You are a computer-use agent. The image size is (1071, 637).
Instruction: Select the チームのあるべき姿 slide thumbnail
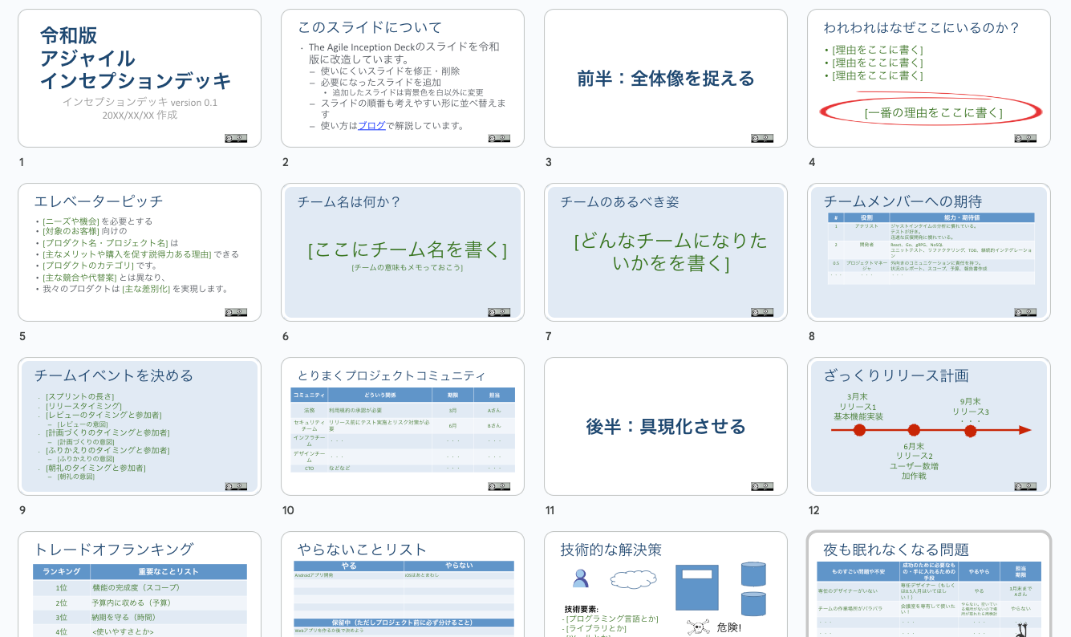click(665, 252)
